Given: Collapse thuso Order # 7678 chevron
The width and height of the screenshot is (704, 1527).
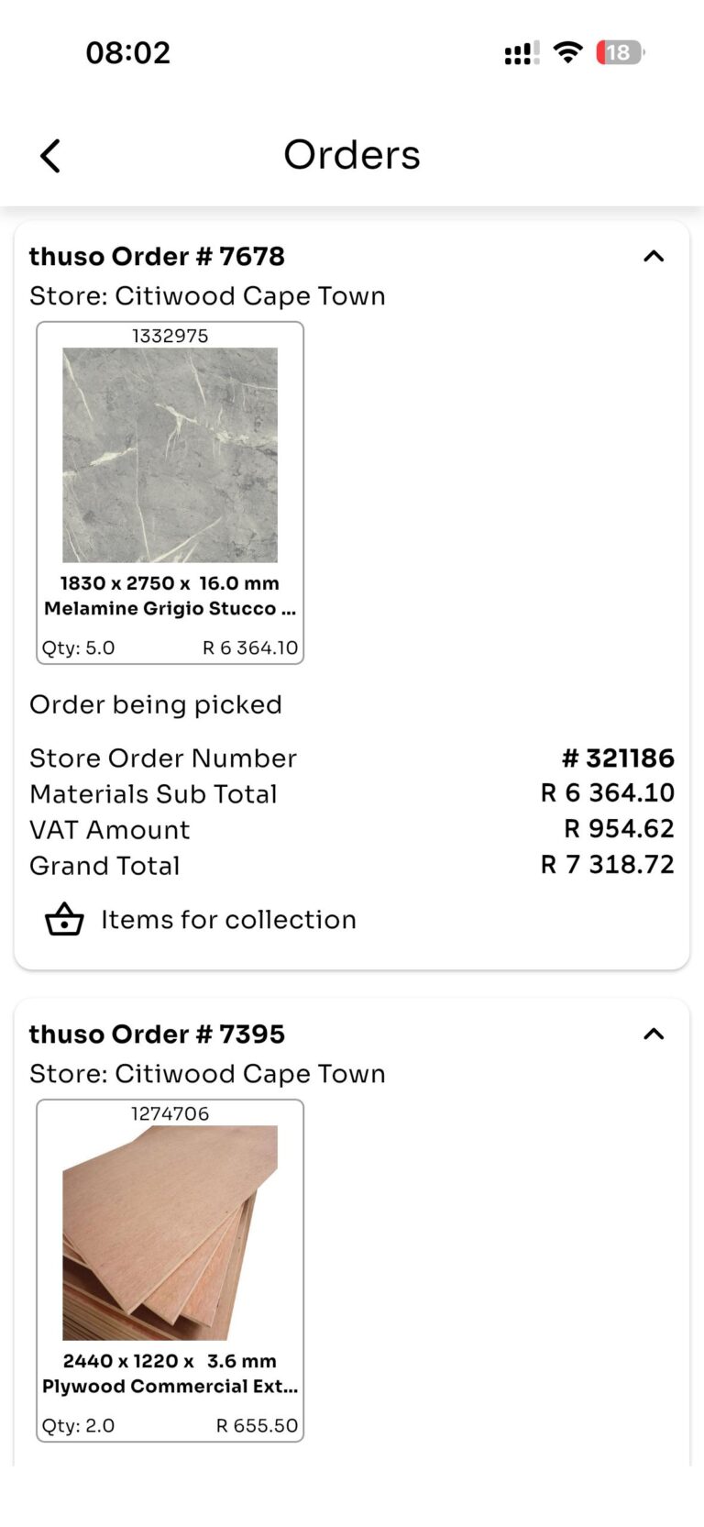Looking at the screenshot, I should [654, 257].
